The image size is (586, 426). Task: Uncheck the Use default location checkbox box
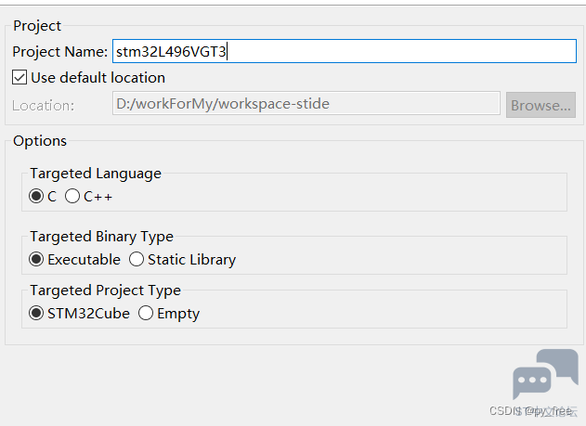pos(20,78)
